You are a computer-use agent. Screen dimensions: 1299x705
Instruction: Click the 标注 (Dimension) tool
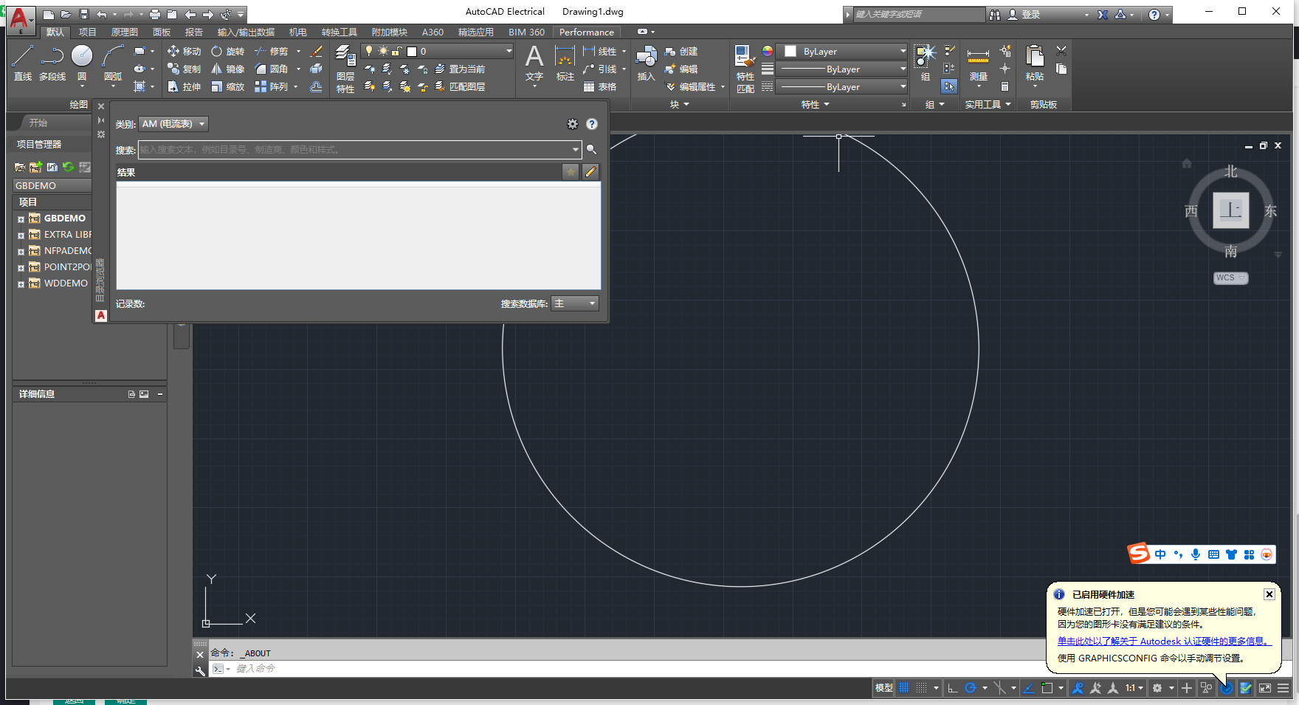point(565,63)
